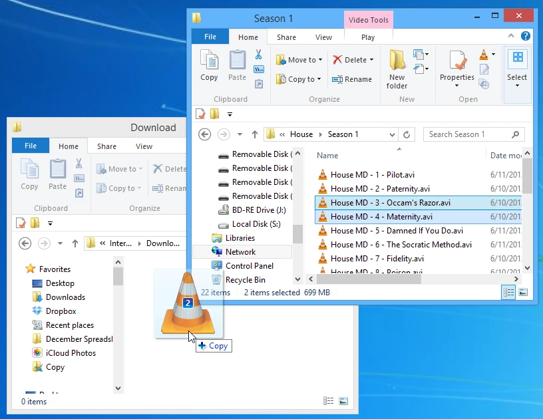Image resolution: width=543 pixels, height=419 pixels.
Task: Collapse the Season 1 ribbon with the chevron
Action: 511,36
